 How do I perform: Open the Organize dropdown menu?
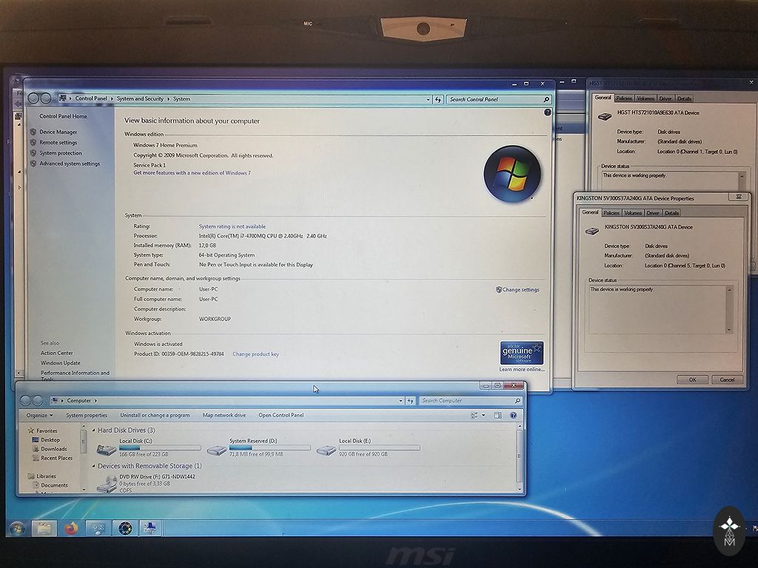tap(39, 416)
